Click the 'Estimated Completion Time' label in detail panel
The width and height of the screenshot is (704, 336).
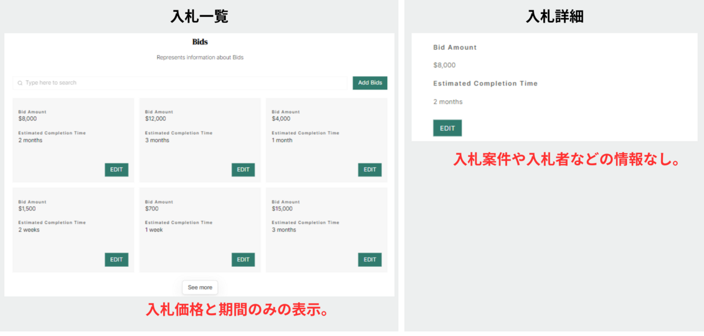click(486, 83)
